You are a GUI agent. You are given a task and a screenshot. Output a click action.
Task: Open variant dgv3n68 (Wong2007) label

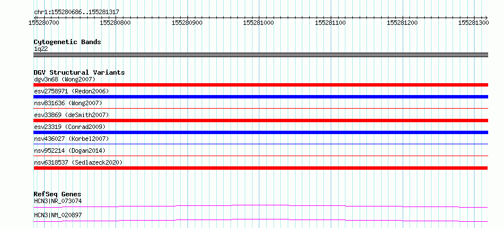click(x=65, y=79)
